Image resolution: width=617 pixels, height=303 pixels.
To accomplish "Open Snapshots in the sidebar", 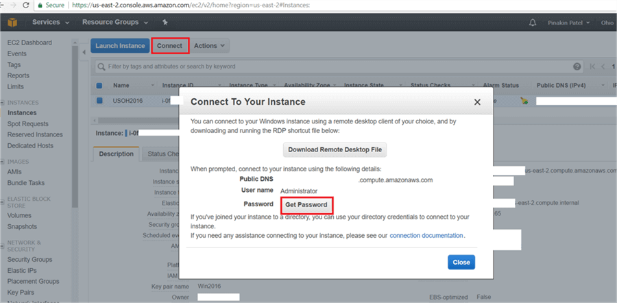I will 22,227.
